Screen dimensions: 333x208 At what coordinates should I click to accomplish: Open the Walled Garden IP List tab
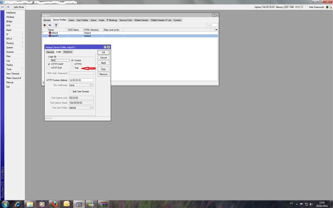pos(161,20)
